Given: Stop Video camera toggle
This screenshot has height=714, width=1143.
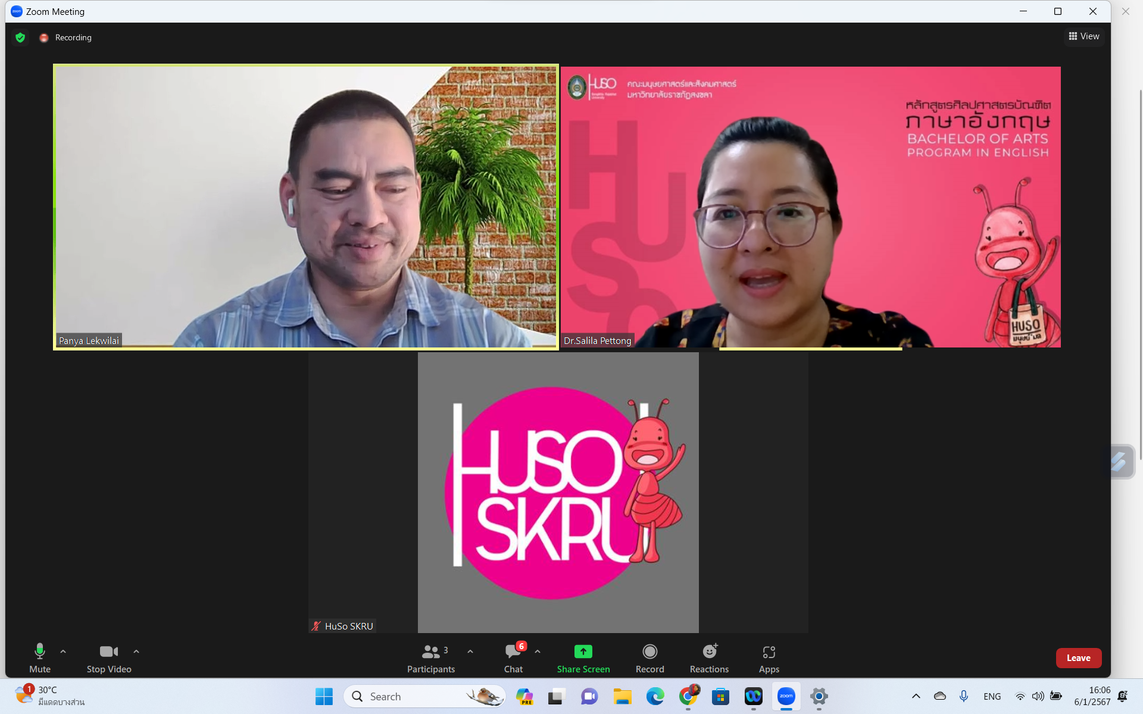Looking at the screenshot, I should pyautogui.click(x=109, y=658).
